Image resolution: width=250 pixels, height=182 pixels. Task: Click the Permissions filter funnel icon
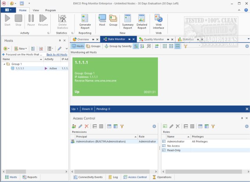coord(122,126)
